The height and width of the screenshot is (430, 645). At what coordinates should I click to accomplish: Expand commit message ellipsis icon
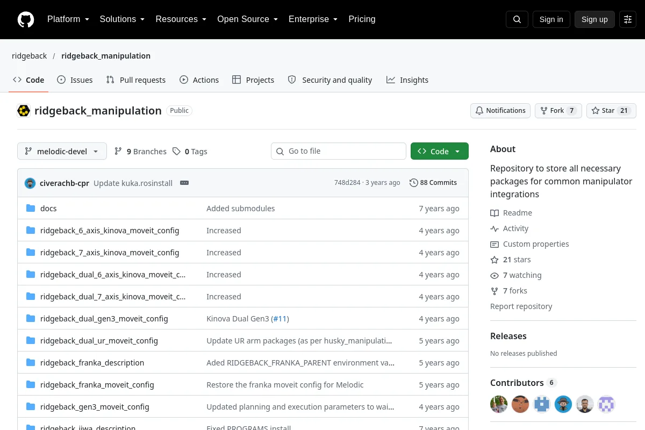coord(184,183)
